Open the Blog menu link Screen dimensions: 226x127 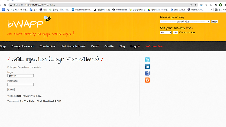(x=122, y=46)
